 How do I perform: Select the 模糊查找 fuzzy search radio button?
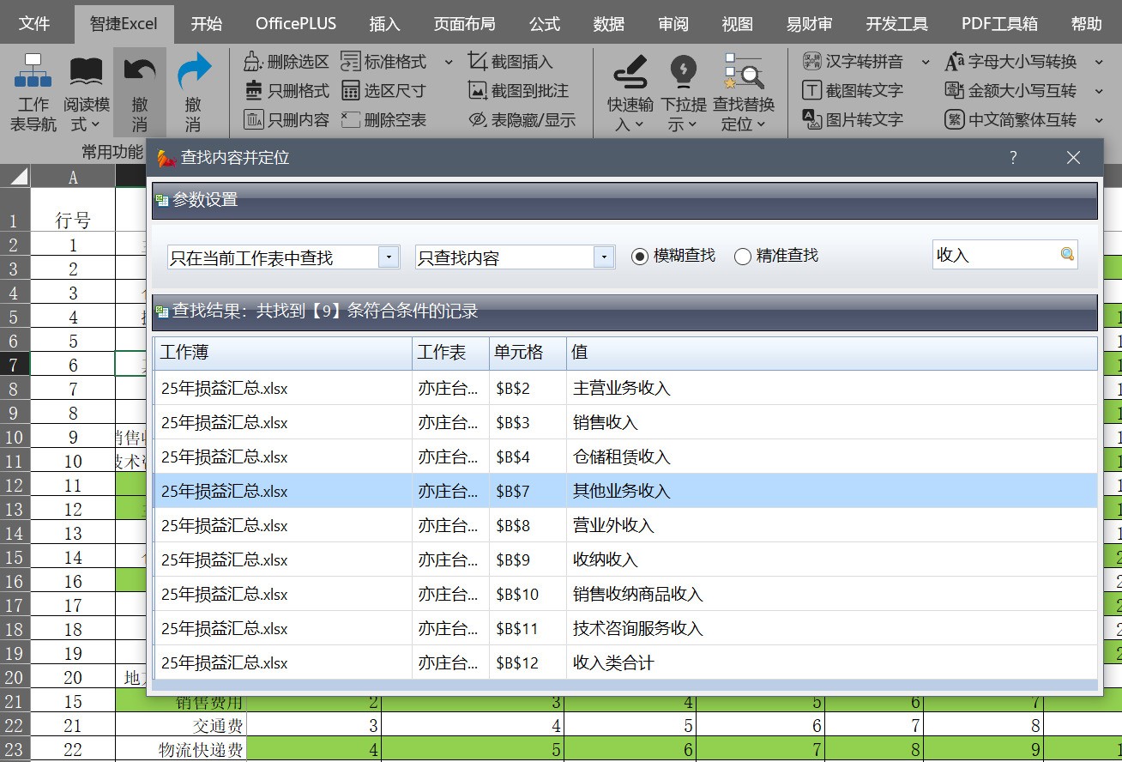coord(639,257)
